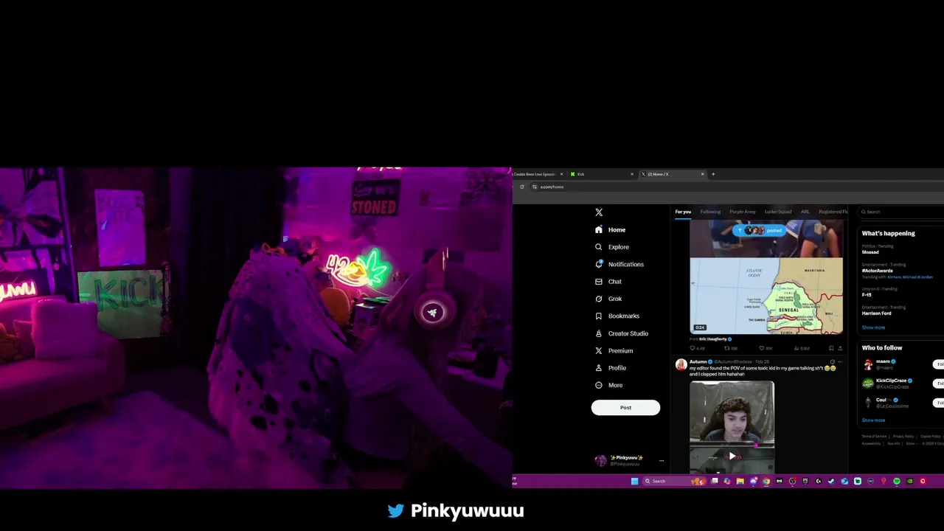Open Autumn's profile avatar
The image size is (944, 531).
[x=681, y=364]
